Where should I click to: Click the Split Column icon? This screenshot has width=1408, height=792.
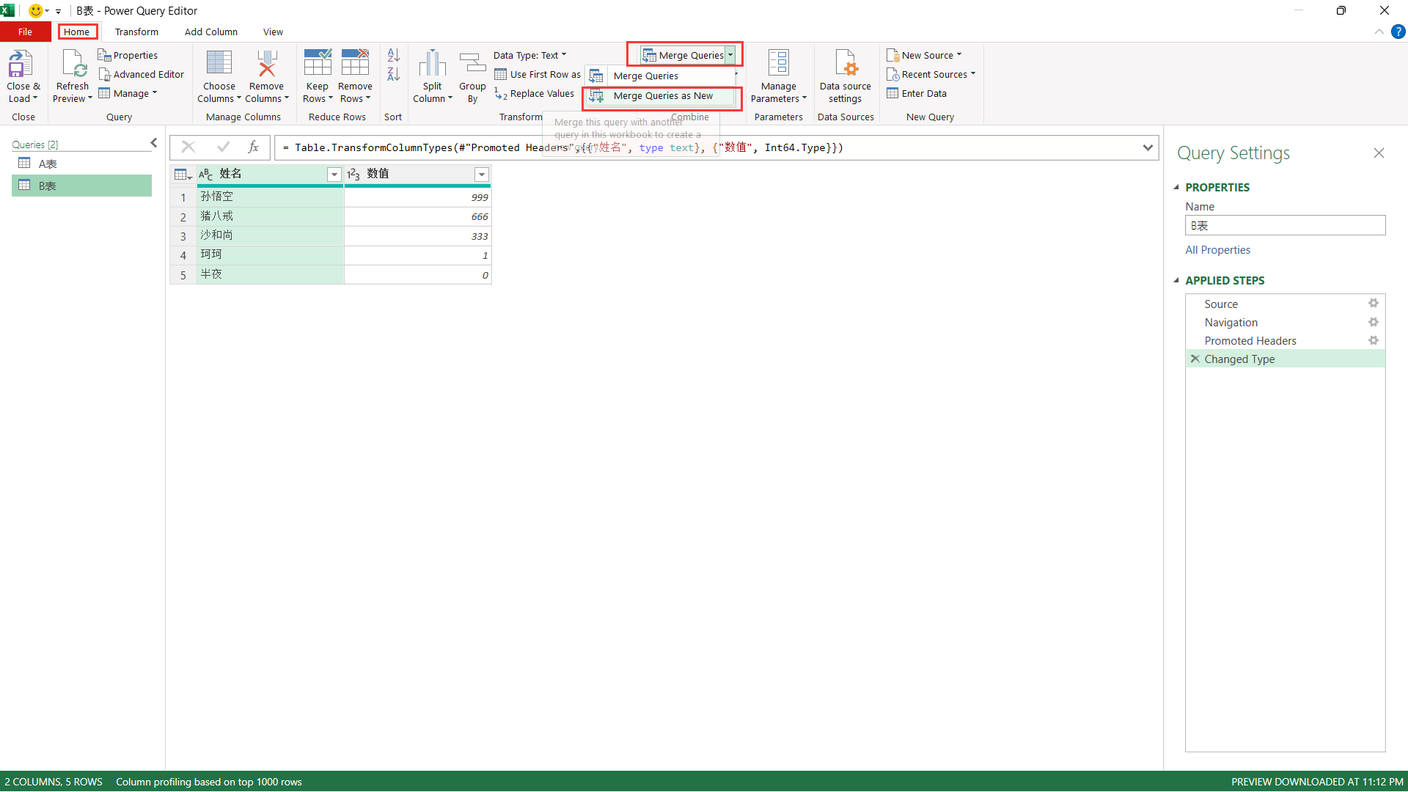[432, 65]
